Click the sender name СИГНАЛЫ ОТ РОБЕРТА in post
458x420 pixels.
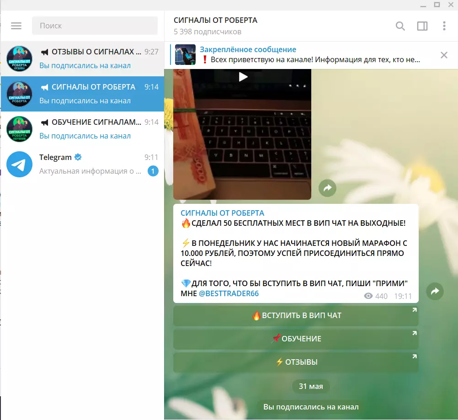(x=222, y=213)
